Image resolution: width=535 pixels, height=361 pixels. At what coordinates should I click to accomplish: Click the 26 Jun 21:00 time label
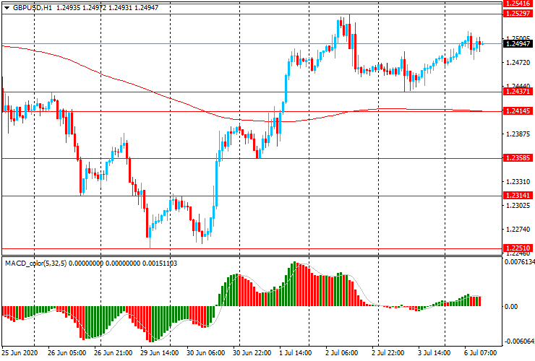114,352
